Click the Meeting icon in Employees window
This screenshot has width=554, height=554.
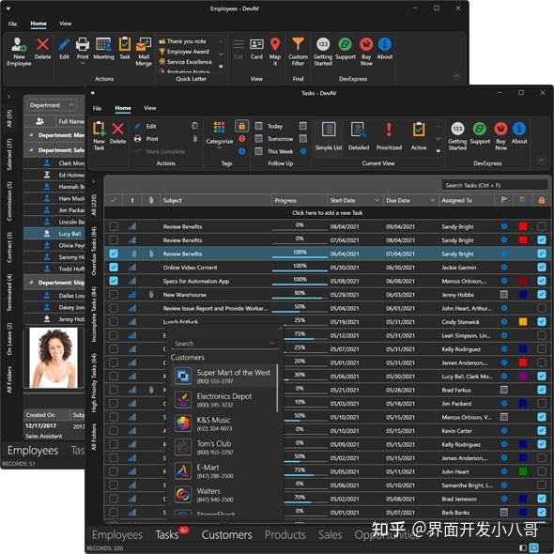point(103,45)
